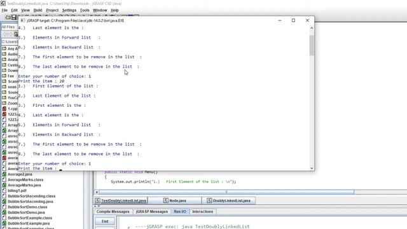Click the jGRASP application icon in title bar
Image resolution: width=407 pixels, height=229 pixels.
[x=3, y=3]
